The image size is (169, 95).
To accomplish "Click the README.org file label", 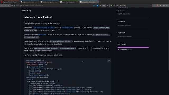I will [26, 11].
